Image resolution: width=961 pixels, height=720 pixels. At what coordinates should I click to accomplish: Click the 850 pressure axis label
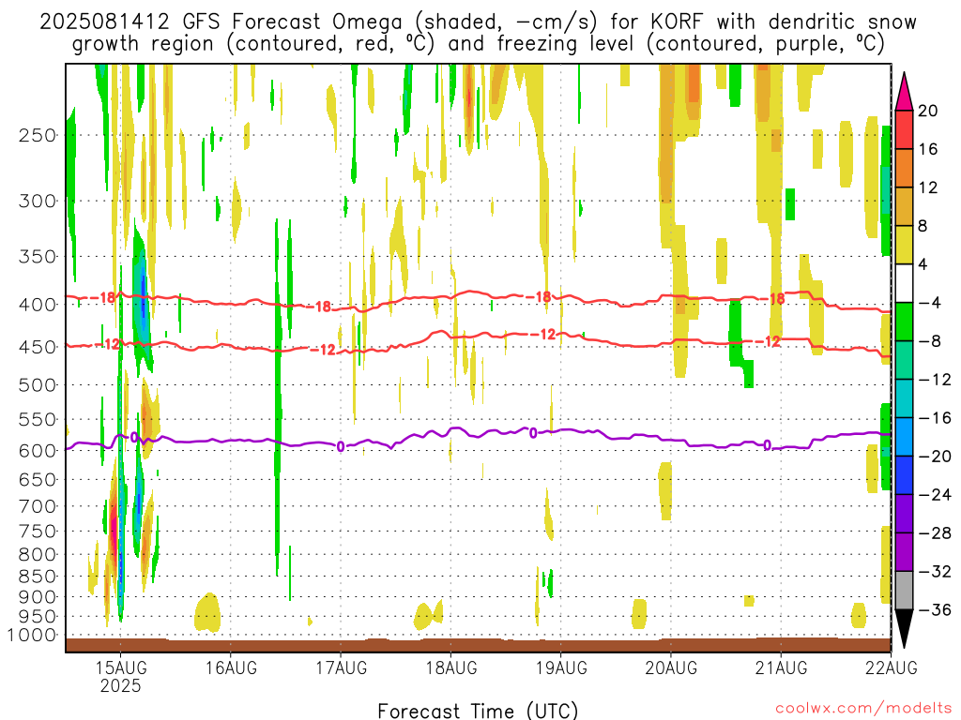(x=38, y=577)
